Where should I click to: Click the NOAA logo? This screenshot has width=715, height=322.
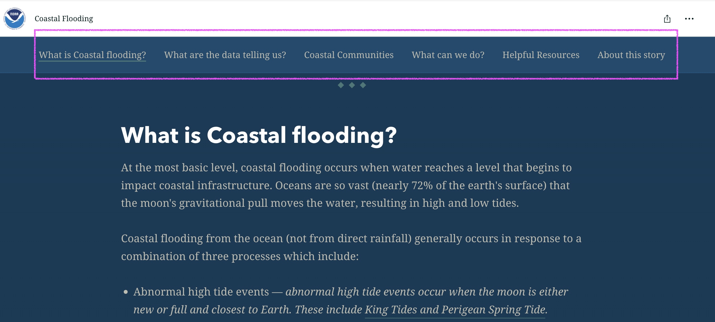pyautogui.click(x=15, y=18)
